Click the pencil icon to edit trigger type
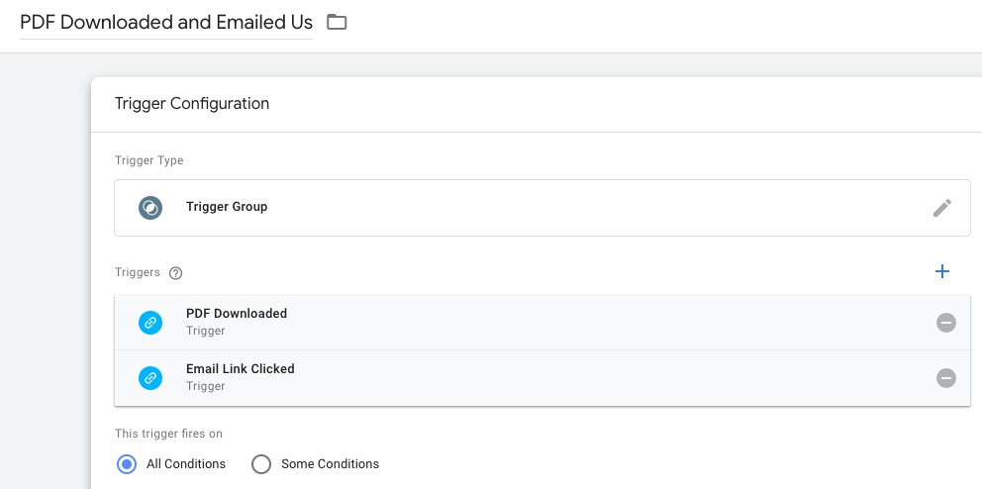Screen dimensions: 982x489 [x=942, y=208]
